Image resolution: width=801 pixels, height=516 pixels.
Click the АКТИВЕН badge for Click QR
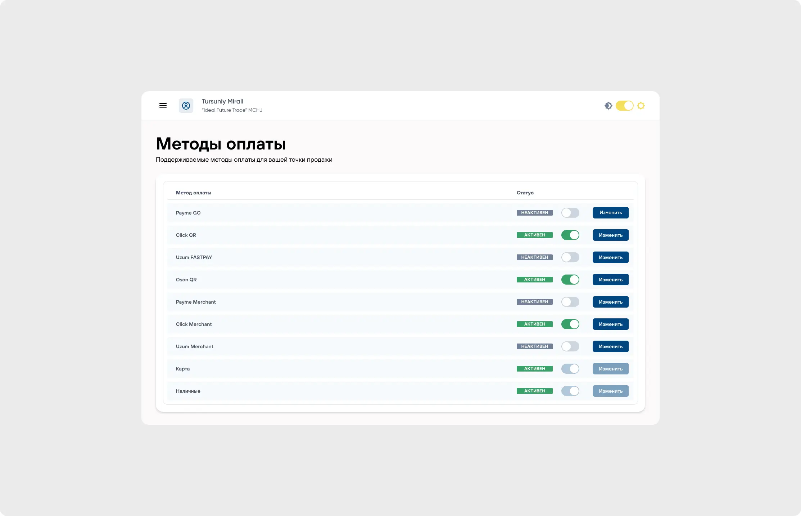[x=535, y=235]
